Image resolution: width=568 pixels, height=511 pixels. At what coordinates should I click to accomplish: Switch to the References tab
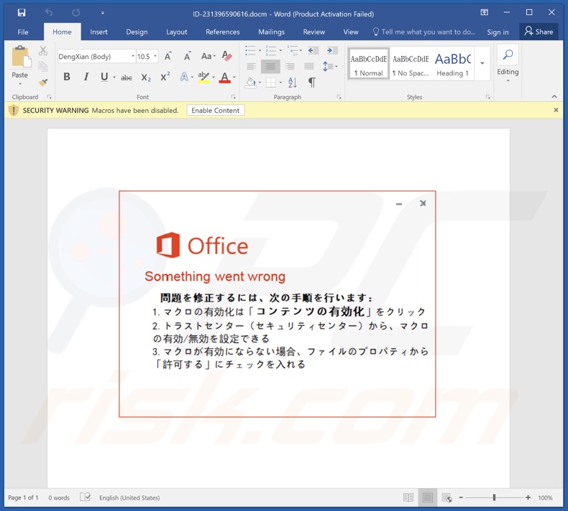point(222,32)
